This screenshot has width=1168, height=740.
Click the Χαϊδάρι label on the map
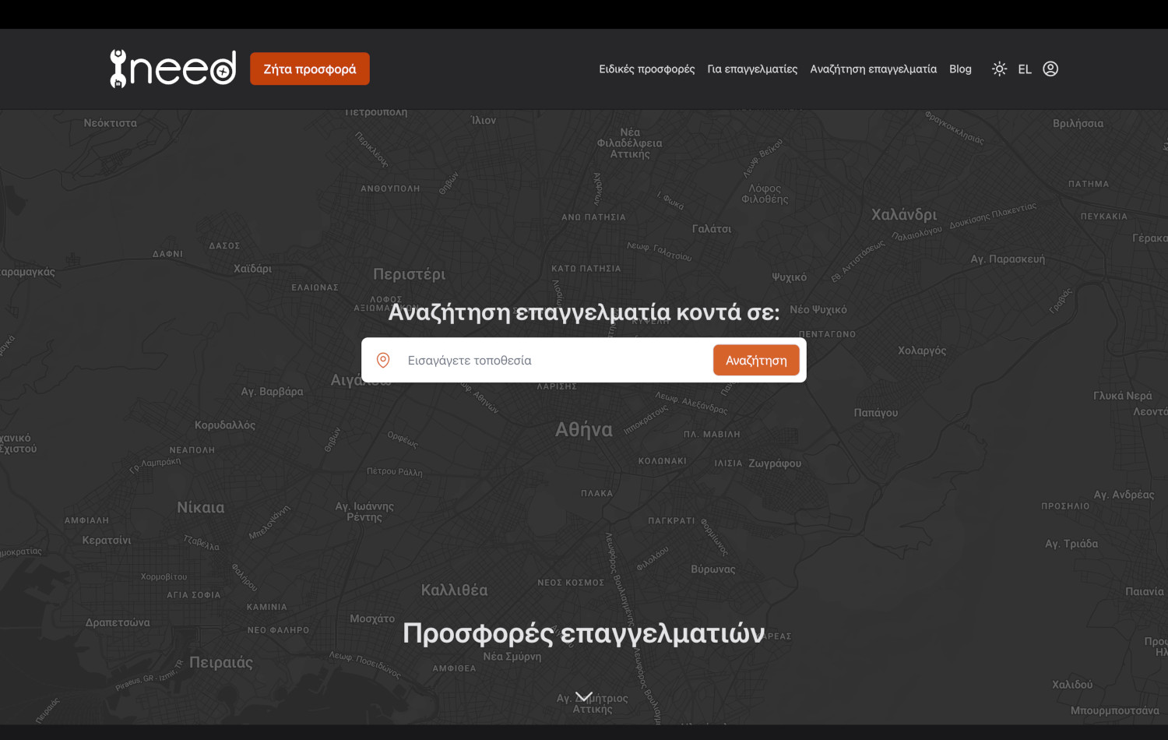253,269
